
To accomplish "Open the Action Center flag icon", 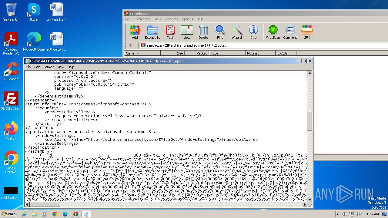I will (359, 214).
